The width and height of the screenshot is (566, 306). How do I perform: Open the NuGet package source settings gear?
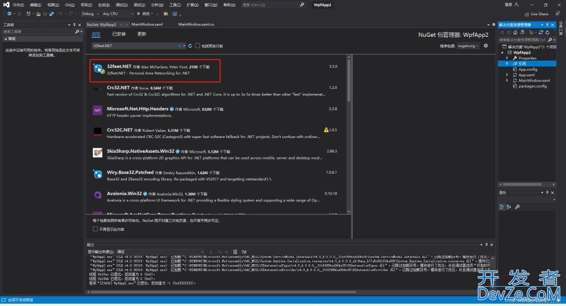[x=486, y=46]
